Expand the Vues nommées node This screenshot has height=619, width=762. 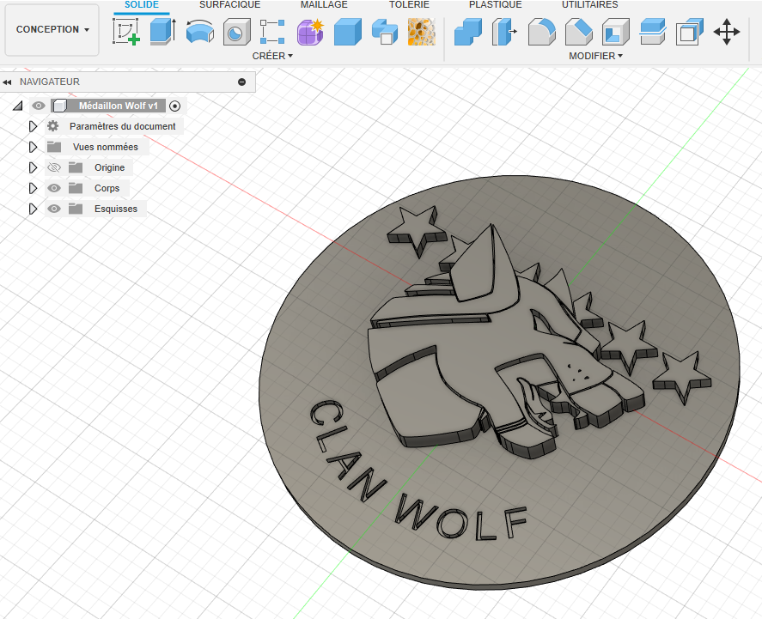[33, 147]
